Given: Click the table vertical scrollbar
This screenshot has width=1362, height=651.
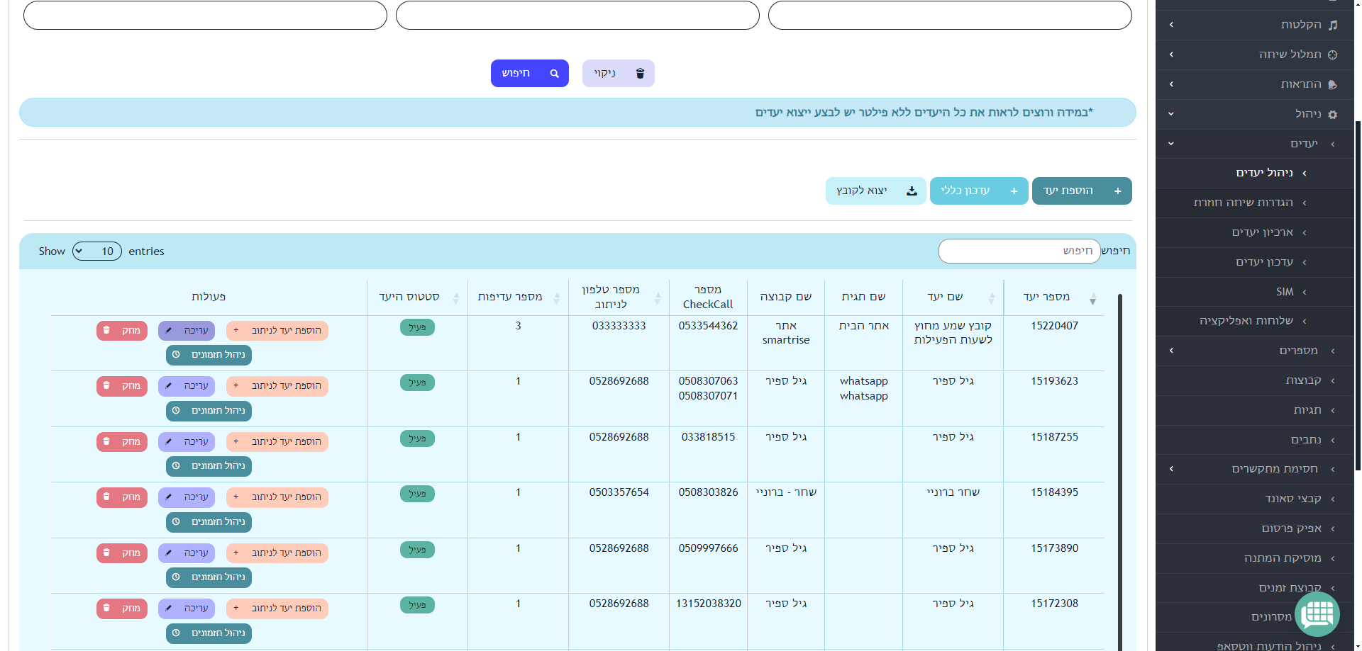Looking at the screenshot, I should (x=1120, y=471).
